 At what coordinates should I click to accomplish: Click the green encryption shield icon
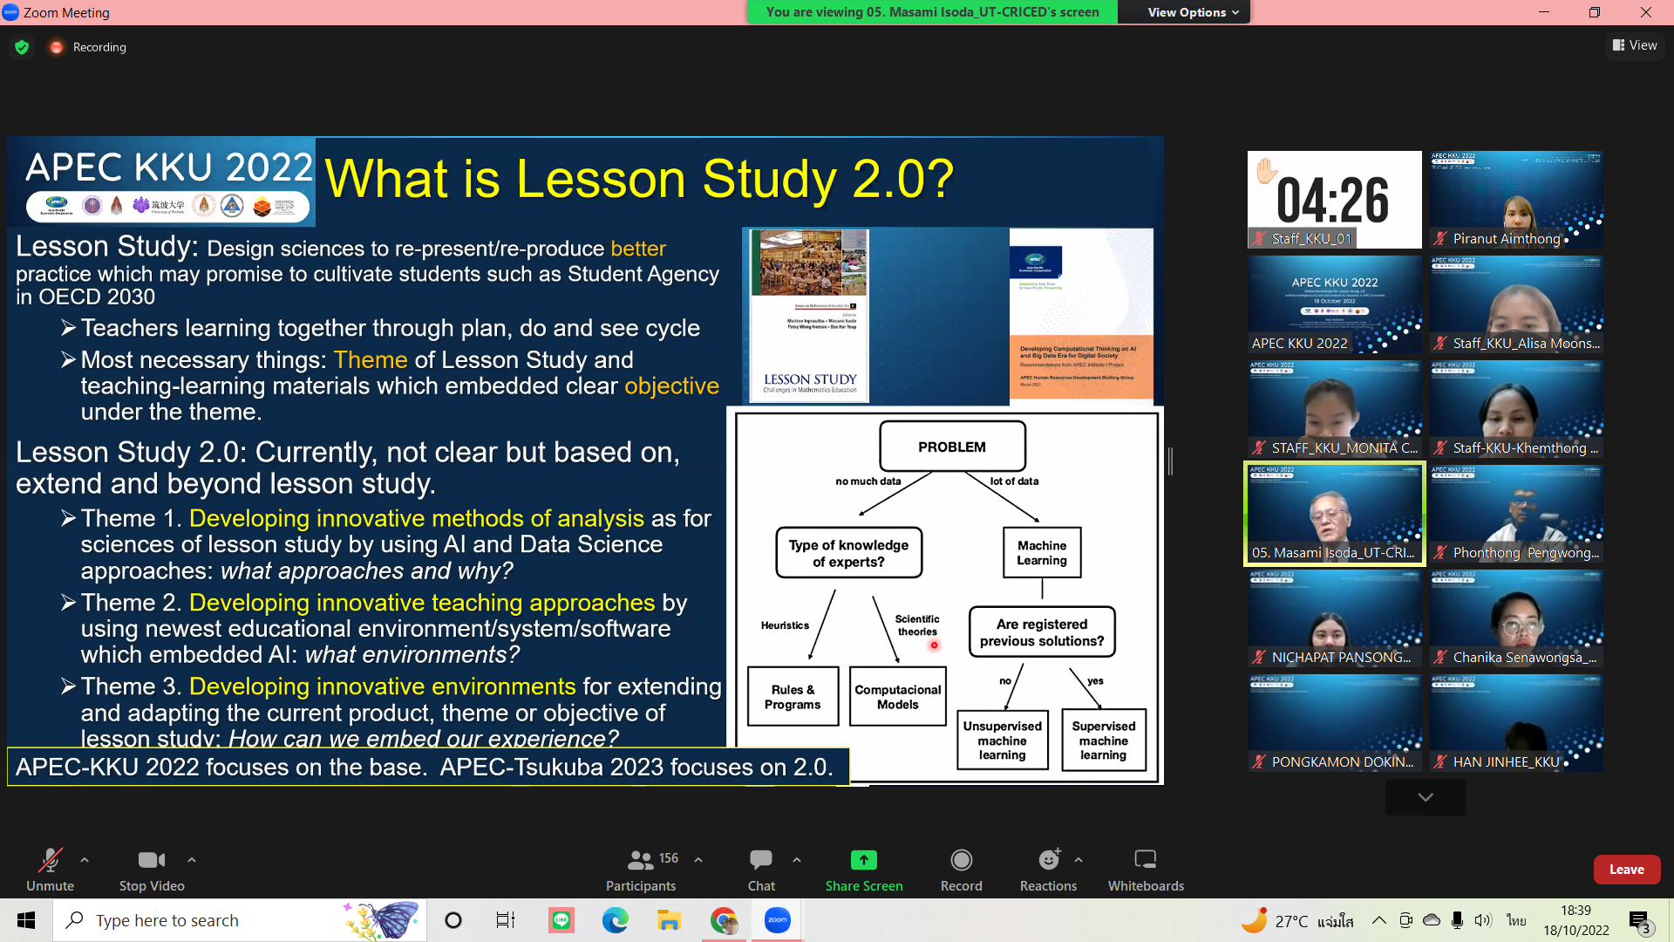[x=22, y=47]
